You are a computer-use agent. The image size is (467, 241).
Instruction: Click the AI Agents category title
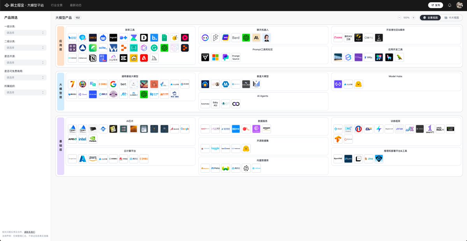[263, 96]
